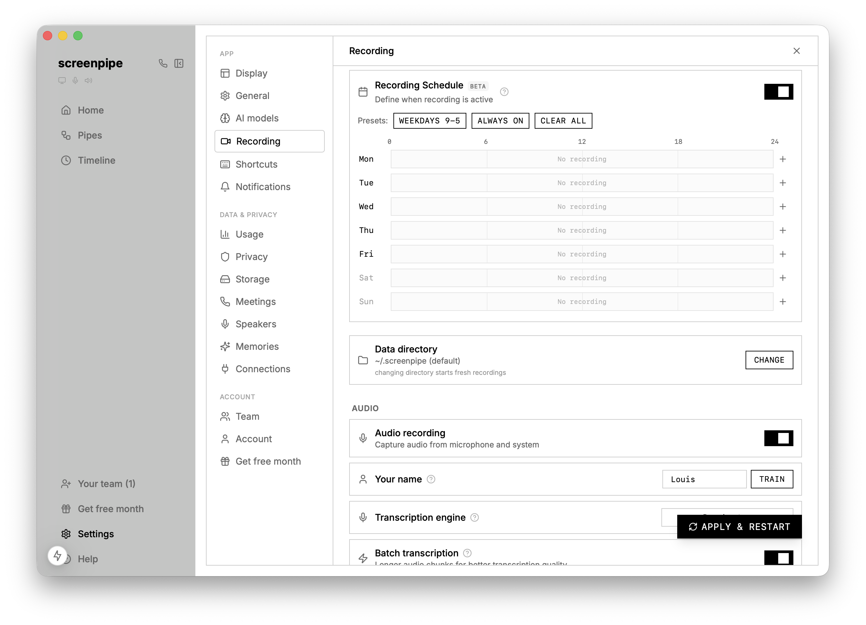Disable the Recording Schedule toggle
Image resolution: width=866 pixels, height=625 pixels.
[x=778, y=92]
